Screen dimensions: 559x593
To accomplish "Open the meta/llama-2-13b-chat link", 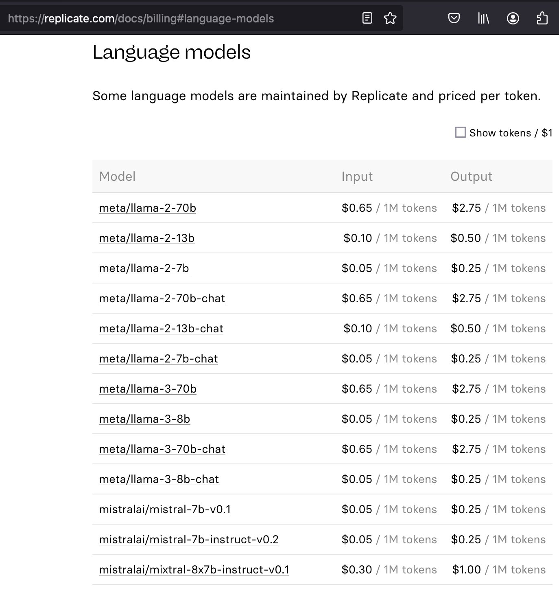I will click(161, 329).
